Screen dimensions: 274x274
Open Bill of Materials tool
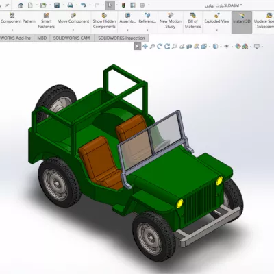[192, 21]
